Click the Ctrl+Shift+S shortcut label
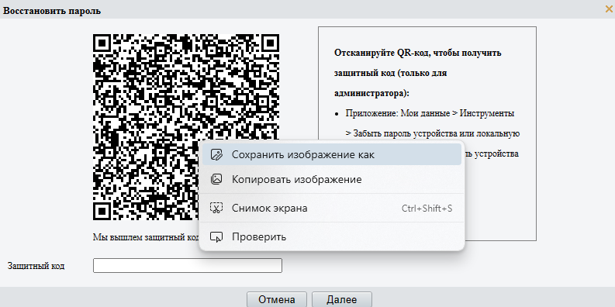Image resolution: width=615 pixels, height=307 pixels. tap(427, 209)
